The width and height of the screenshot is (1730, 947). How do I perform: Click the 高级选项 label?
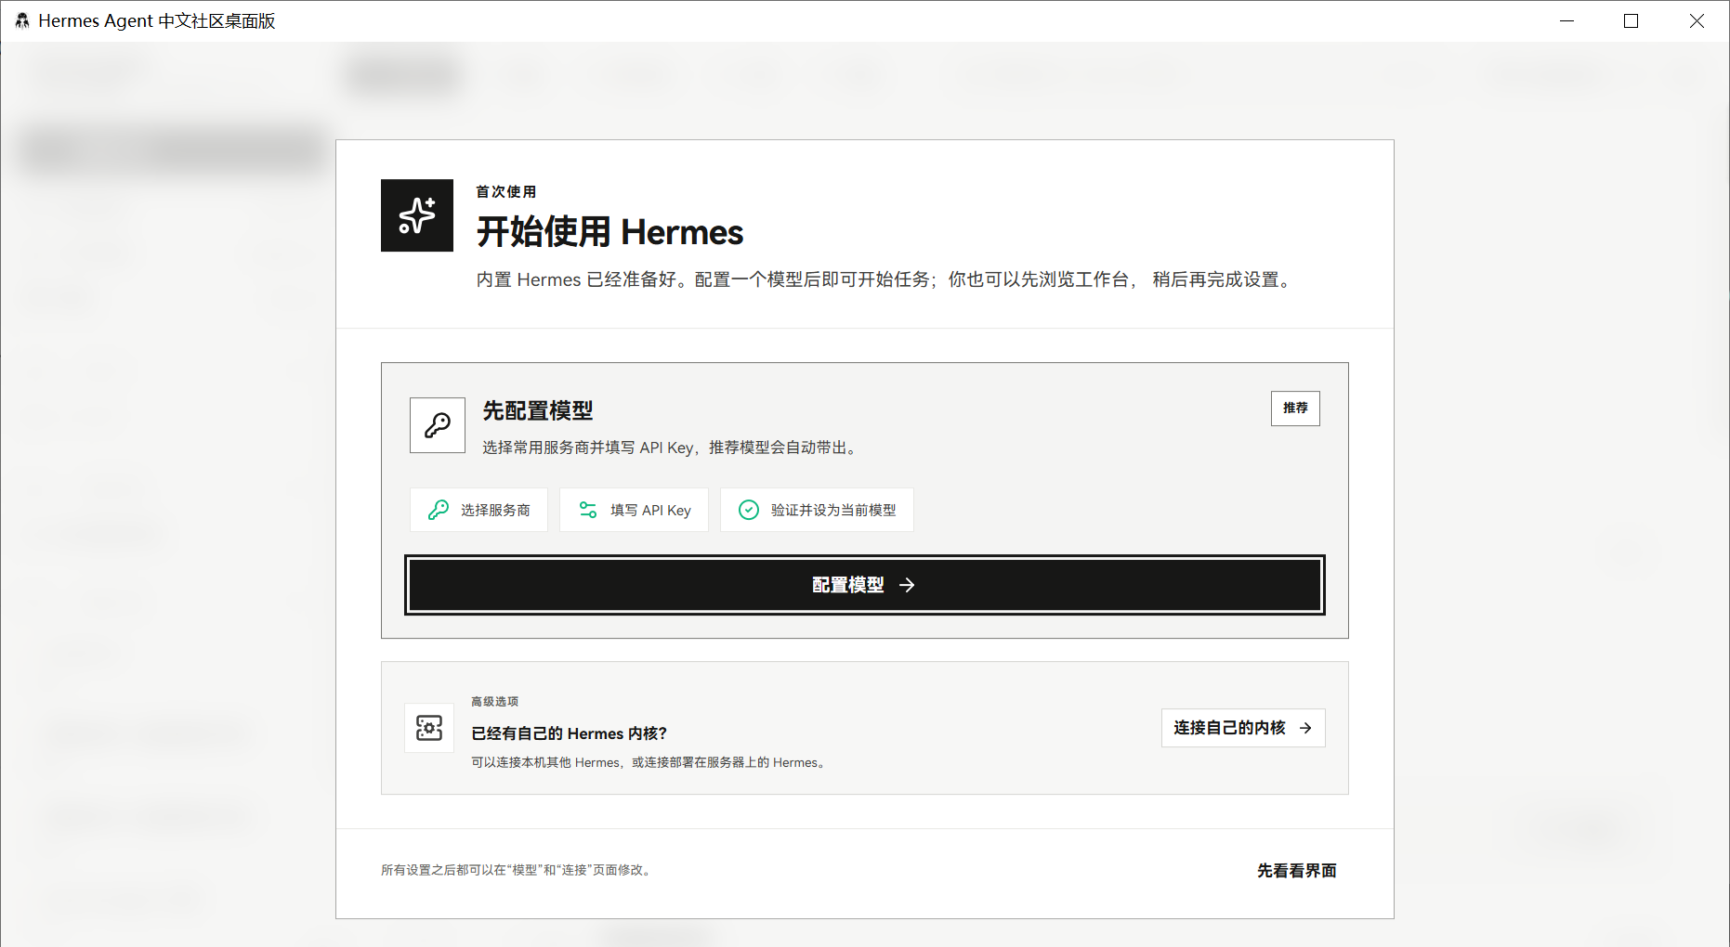[494, 702]
